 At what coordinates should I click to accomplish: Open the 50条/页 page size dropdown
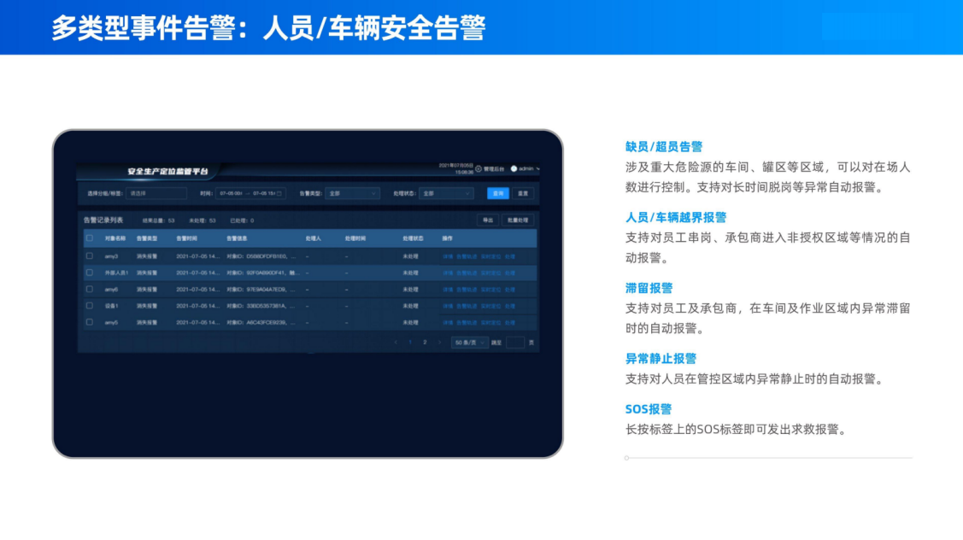[469, 343]
